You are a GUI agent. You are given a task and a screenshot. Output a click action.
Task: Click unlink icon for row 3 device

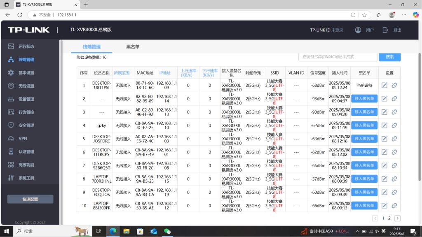coord(394,112)
